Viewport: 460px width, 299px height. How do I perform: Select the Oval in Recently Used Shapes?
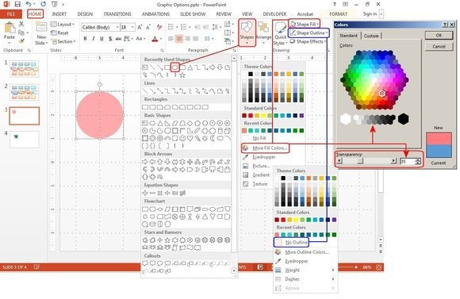click(x=174, y=67)
